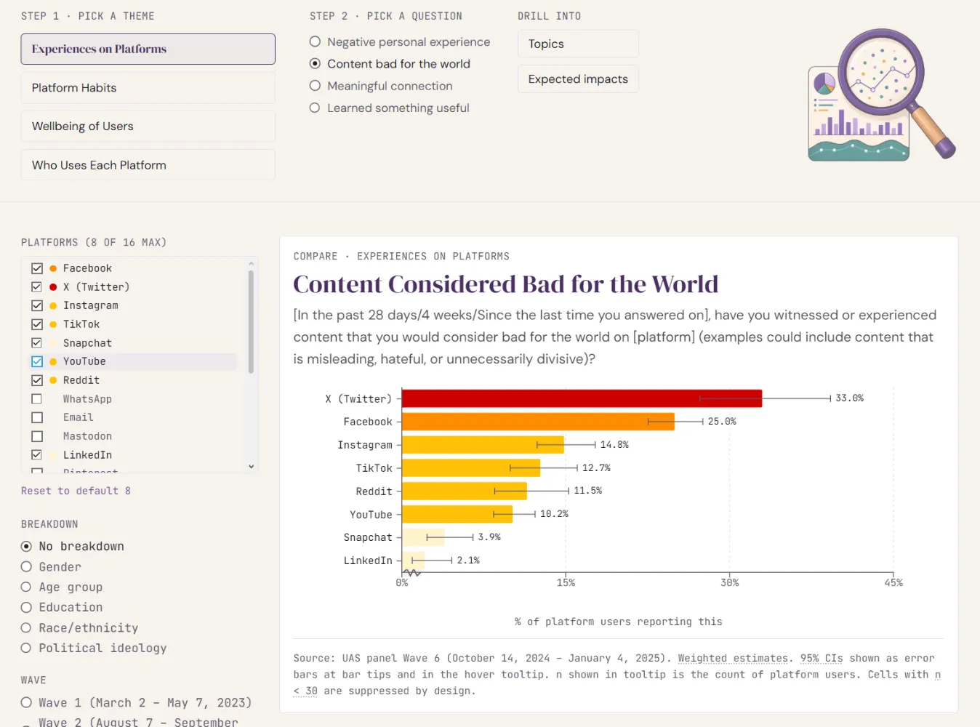Click the 95% CIs footnote term
The width and height of the screenshot is (980, 727).
coord(822,658)
